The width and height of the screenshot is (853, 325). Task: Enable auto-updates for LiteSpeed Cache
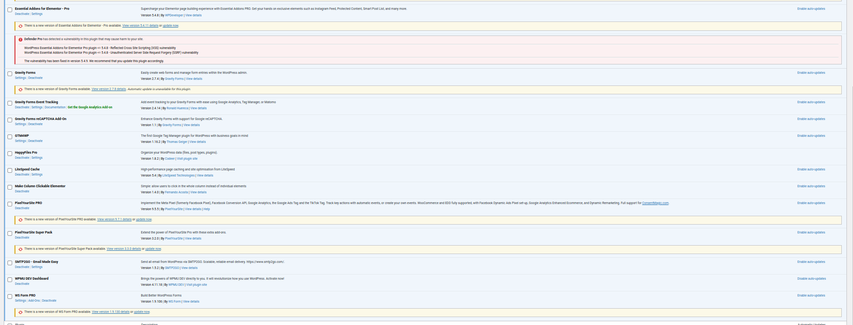click(x=811, y=170)
